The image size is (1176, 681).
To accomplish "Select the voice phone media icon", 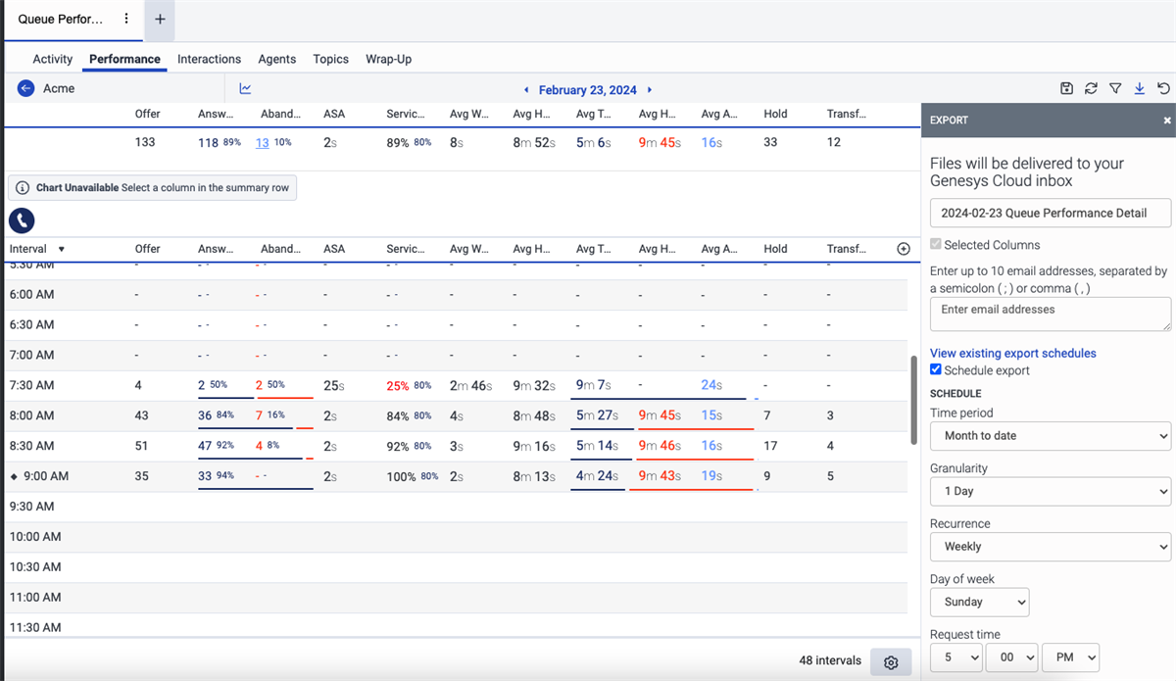I will point(22,219).
